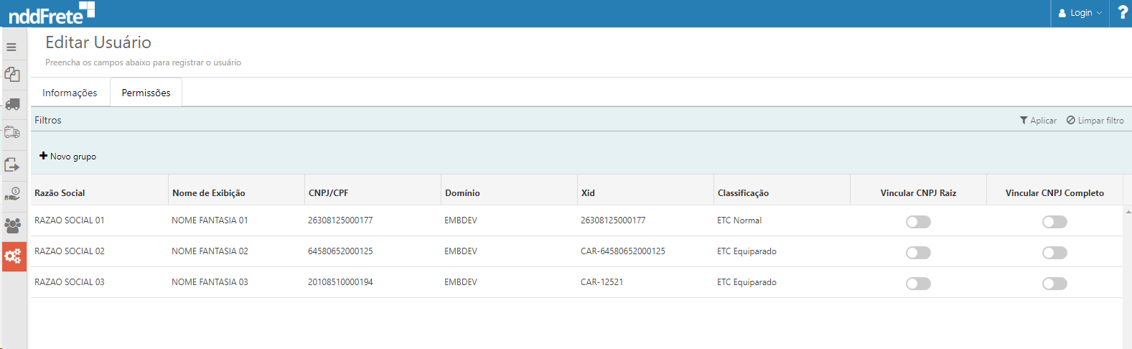Turn on Vincular CNPJ Raiz for RAZAO SOCIAL 03
The height and width of the screenshot is (349, 1132).
918,284
